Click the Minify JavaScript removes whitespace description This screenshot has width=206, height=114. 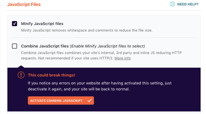[x=87, y=30]
